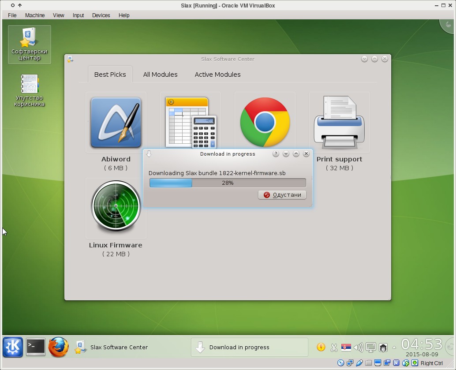Click the Linux Firmware module label

[116, 245]
